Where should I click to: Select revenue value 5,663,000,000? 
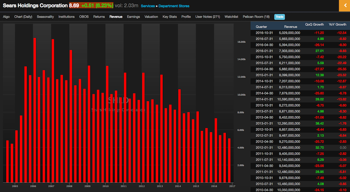pos(290,39)
